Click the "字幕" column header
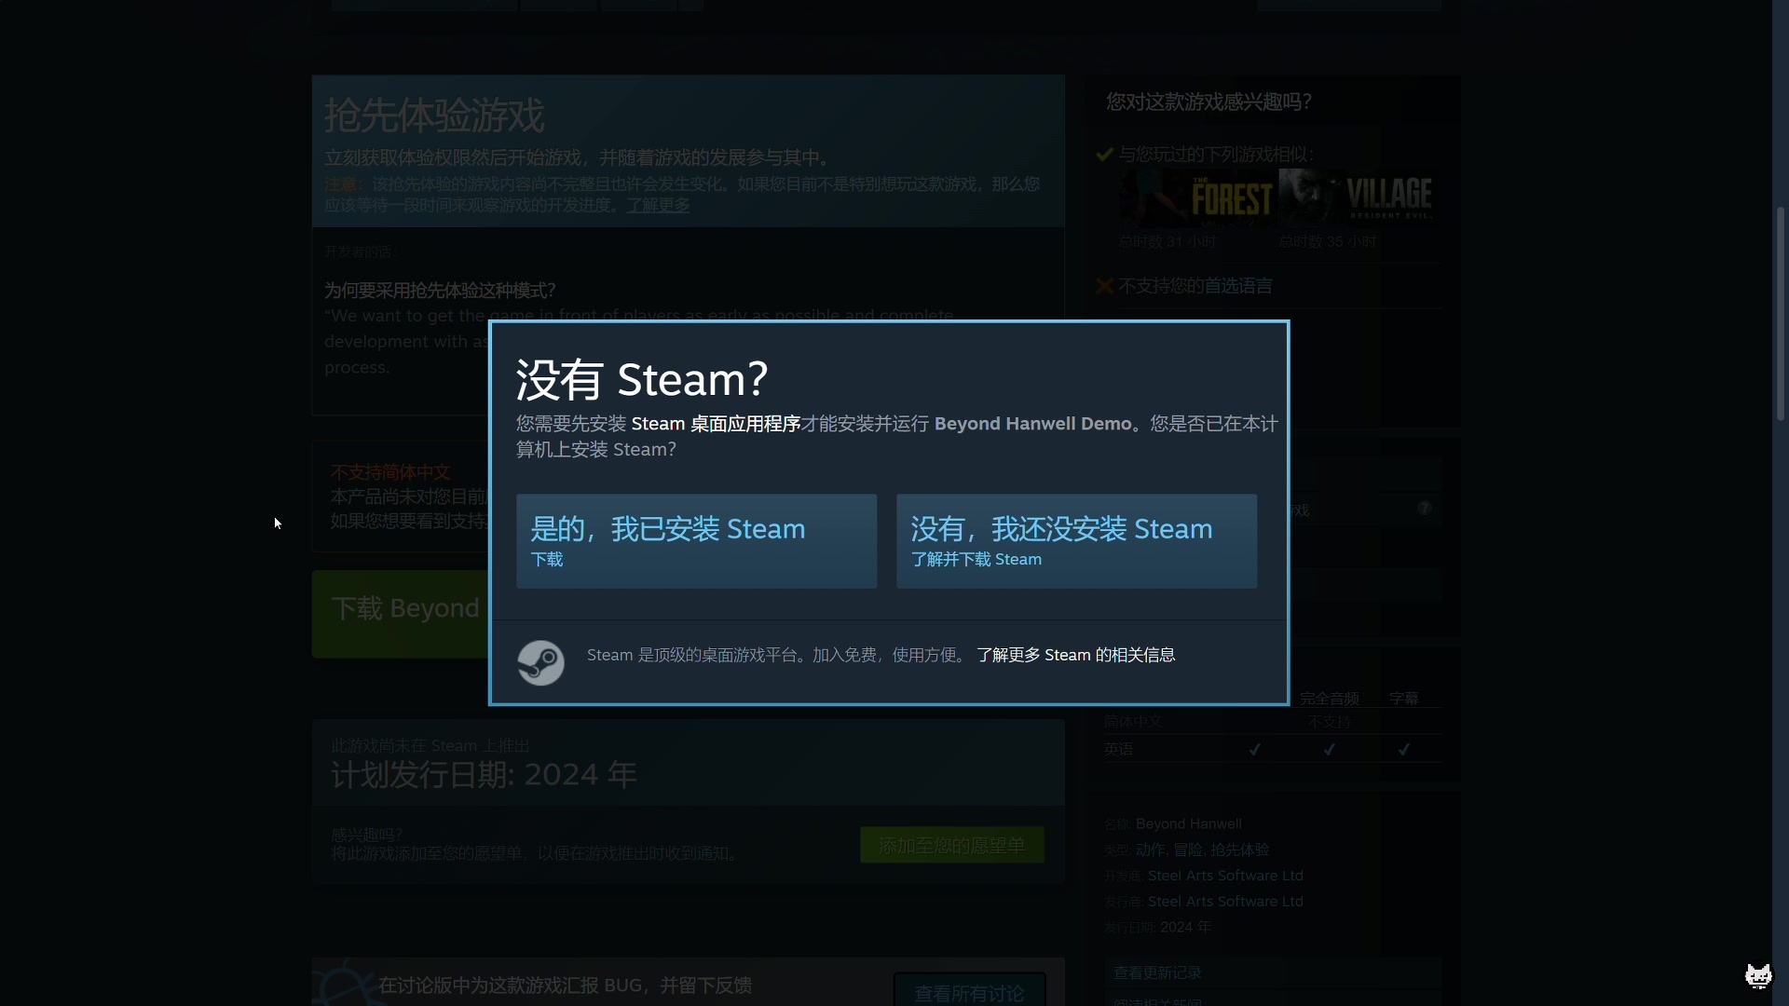1789x1006 pixels. [1404, 699]
